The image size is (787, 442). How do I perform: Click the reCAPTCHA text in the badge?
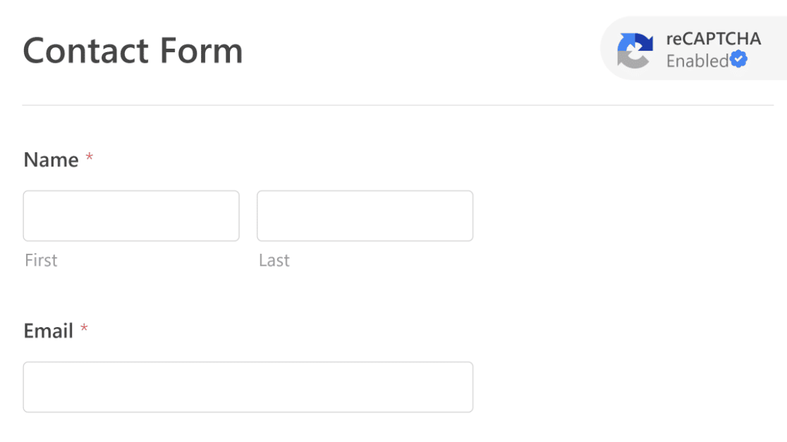click(713, 39)
